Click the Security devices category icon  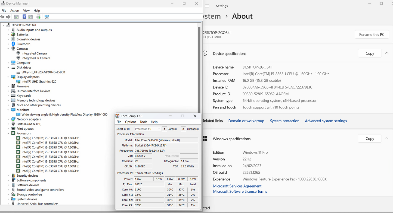(13, 176)
